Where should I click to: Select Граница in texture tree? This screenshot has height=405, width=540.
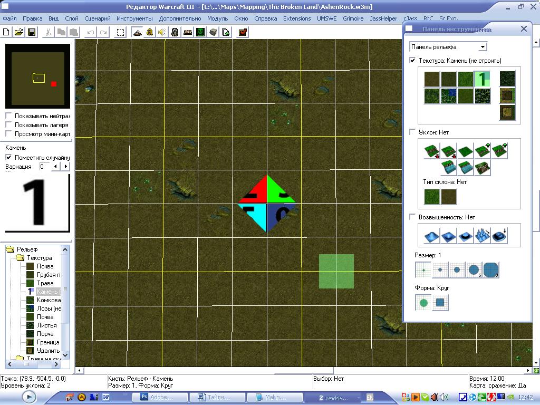pos(48,342)
